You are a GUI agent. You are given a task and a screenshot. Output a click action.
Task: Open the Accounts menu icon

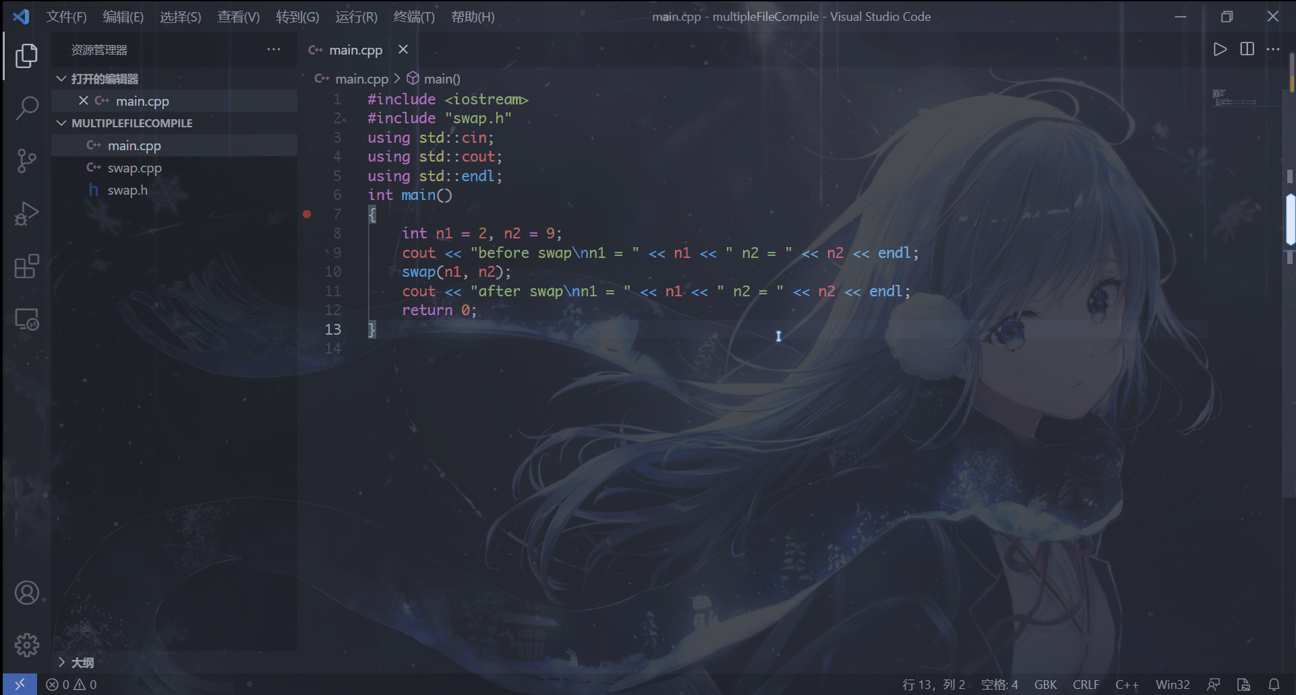tap(26, 593)
